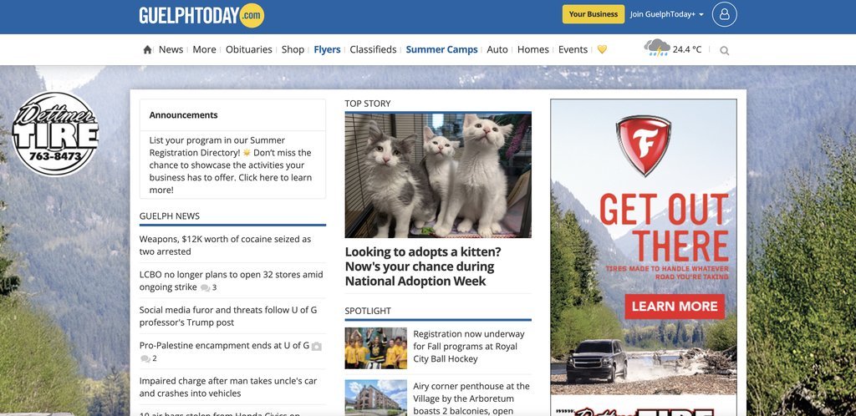Open the Summer Camps section

pyautogui.click(x=441, y=49)
